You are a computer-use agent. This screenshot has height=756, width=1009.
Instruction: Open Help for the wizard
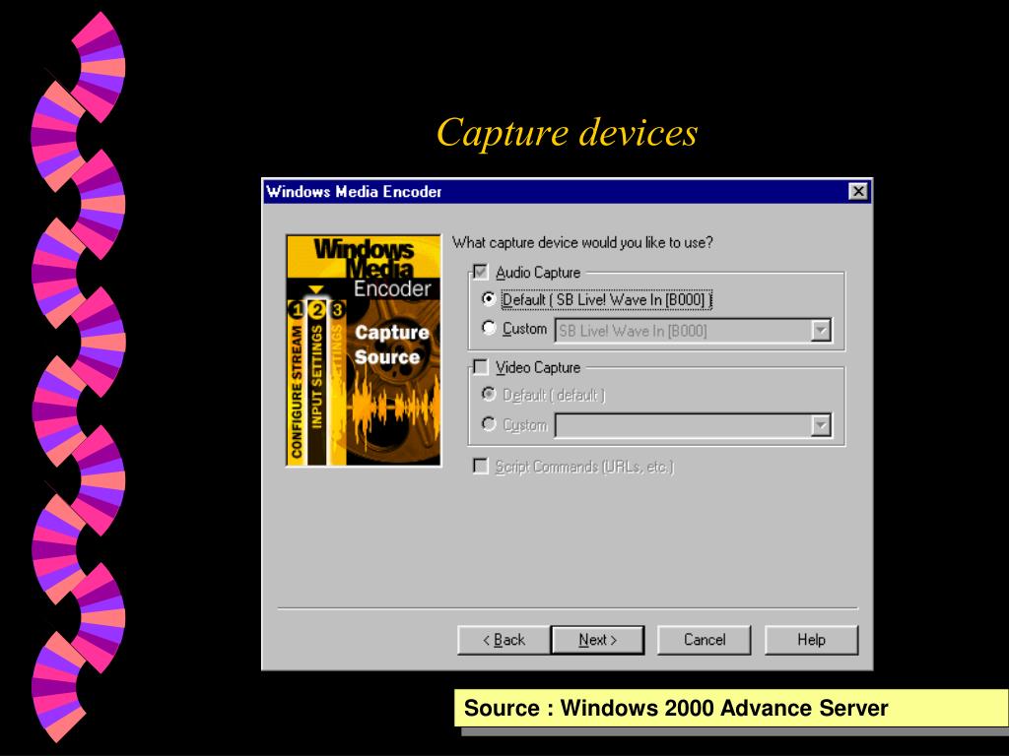pyautogui.click(x=811, y=640)
